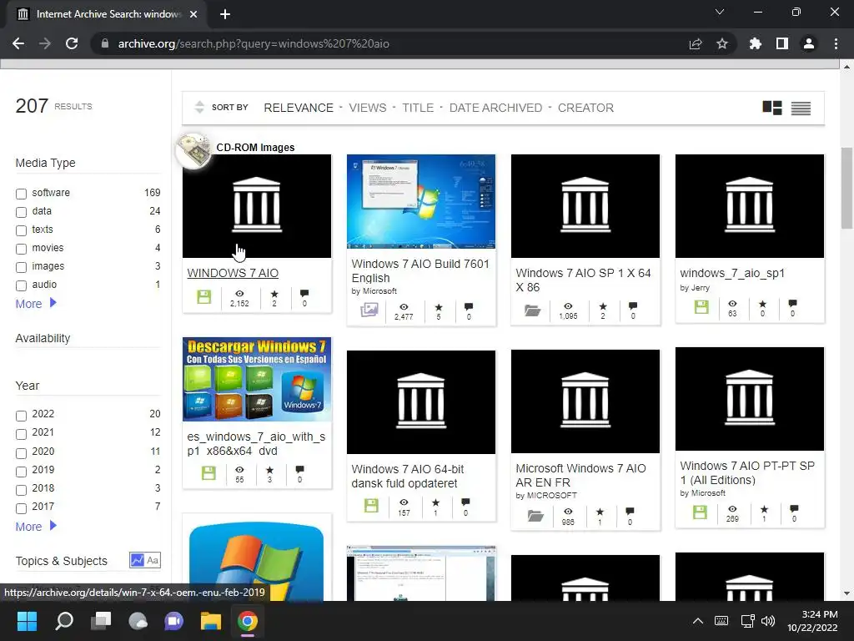Open Windows 7 AIO Build 7601 English link
This screenshot has width=854, height=641.
tap(420, 271)
